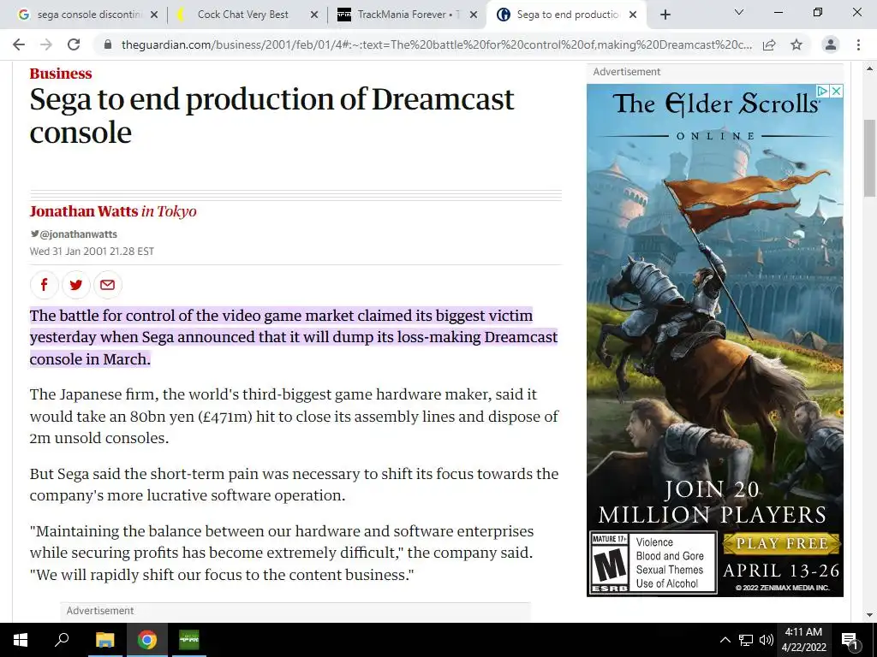This screenshot has width=877, height=657.
Task: Open the volume tray icon
Action: pos(767,640)
